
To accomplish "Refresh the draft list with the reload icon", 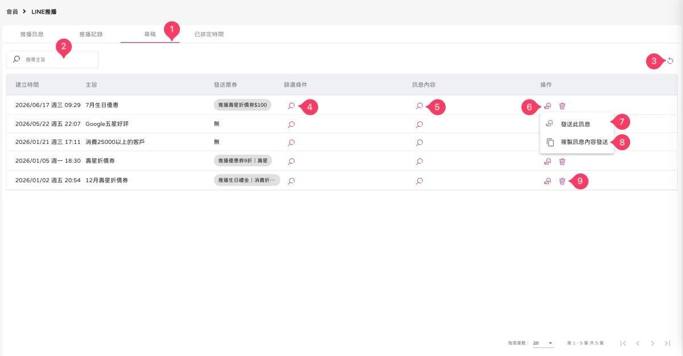I will [x=670, y=61].
